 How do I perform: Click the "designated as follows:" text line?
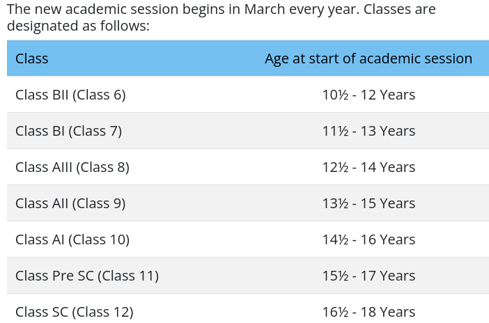77,27
